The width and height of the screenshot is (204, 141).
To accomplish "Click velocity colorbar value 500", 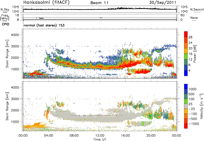I will [x=192, y=94].
